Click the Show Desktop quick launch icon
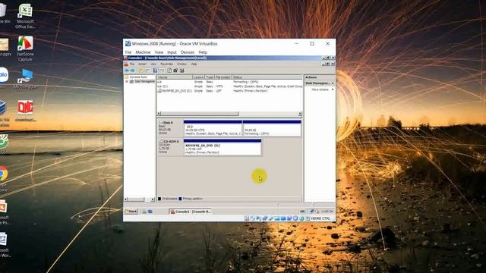This screenshot has height=273, width=486. [144, 212]
